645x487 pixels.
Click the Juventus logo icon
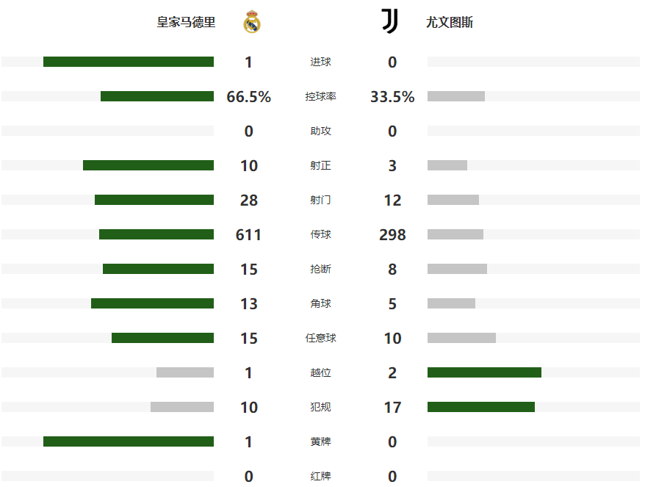(389, 21)
